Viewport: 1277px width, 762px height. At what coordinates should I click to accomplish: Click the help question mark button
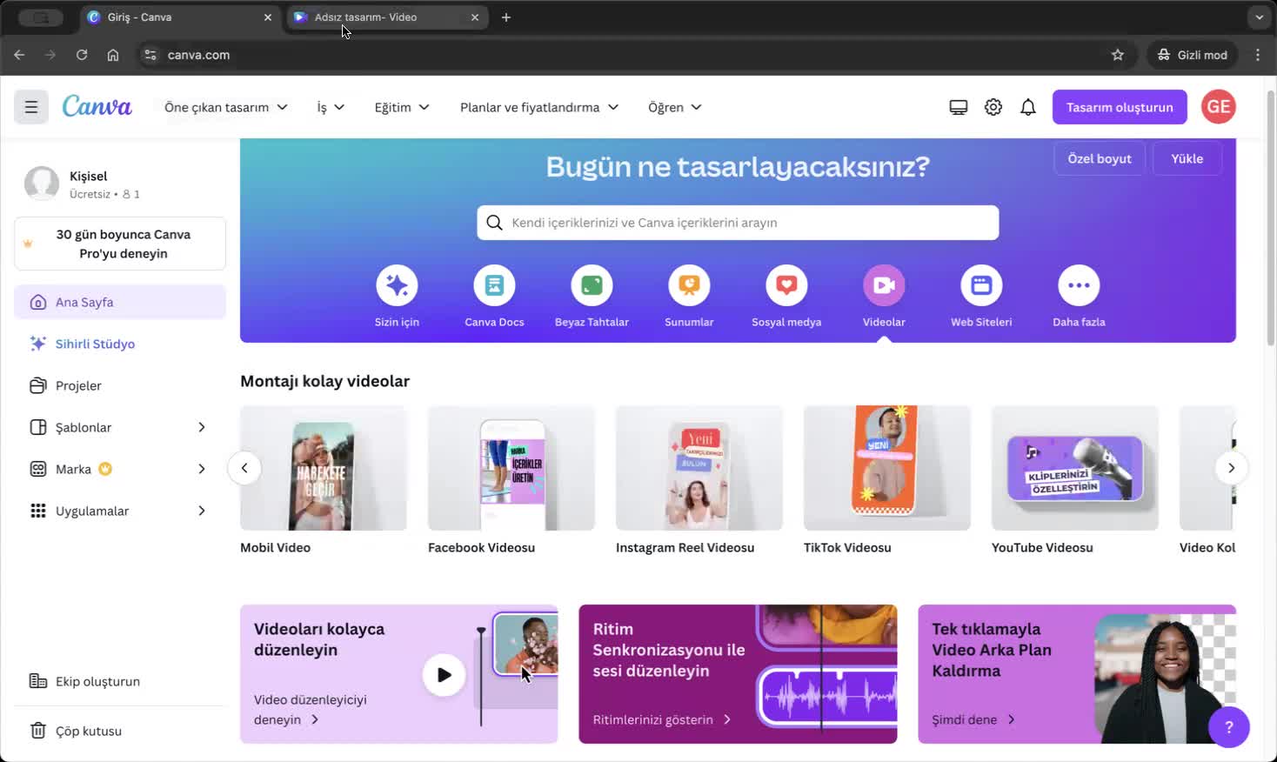tap(1228, 726)
